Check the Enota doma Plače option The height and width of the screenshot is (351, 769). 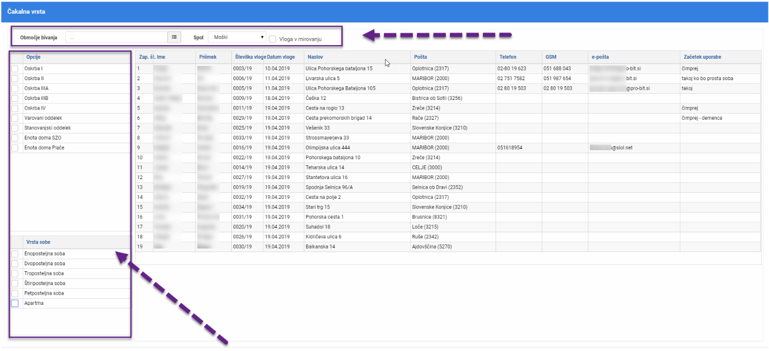[x=15, y=148]
